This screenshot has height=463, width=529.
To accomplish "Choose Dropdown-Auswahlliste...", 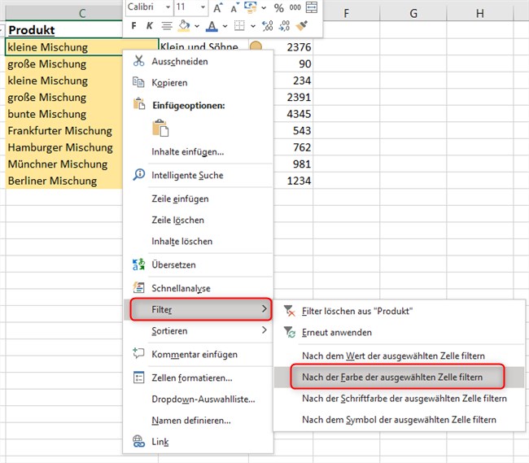I will (x=203, y=400).
